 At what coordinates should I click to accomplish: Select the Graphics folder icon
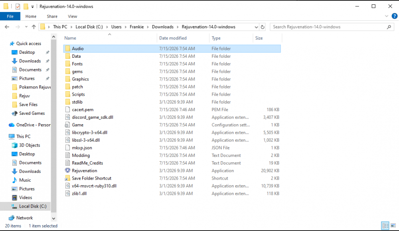click(x=67, y=79)
